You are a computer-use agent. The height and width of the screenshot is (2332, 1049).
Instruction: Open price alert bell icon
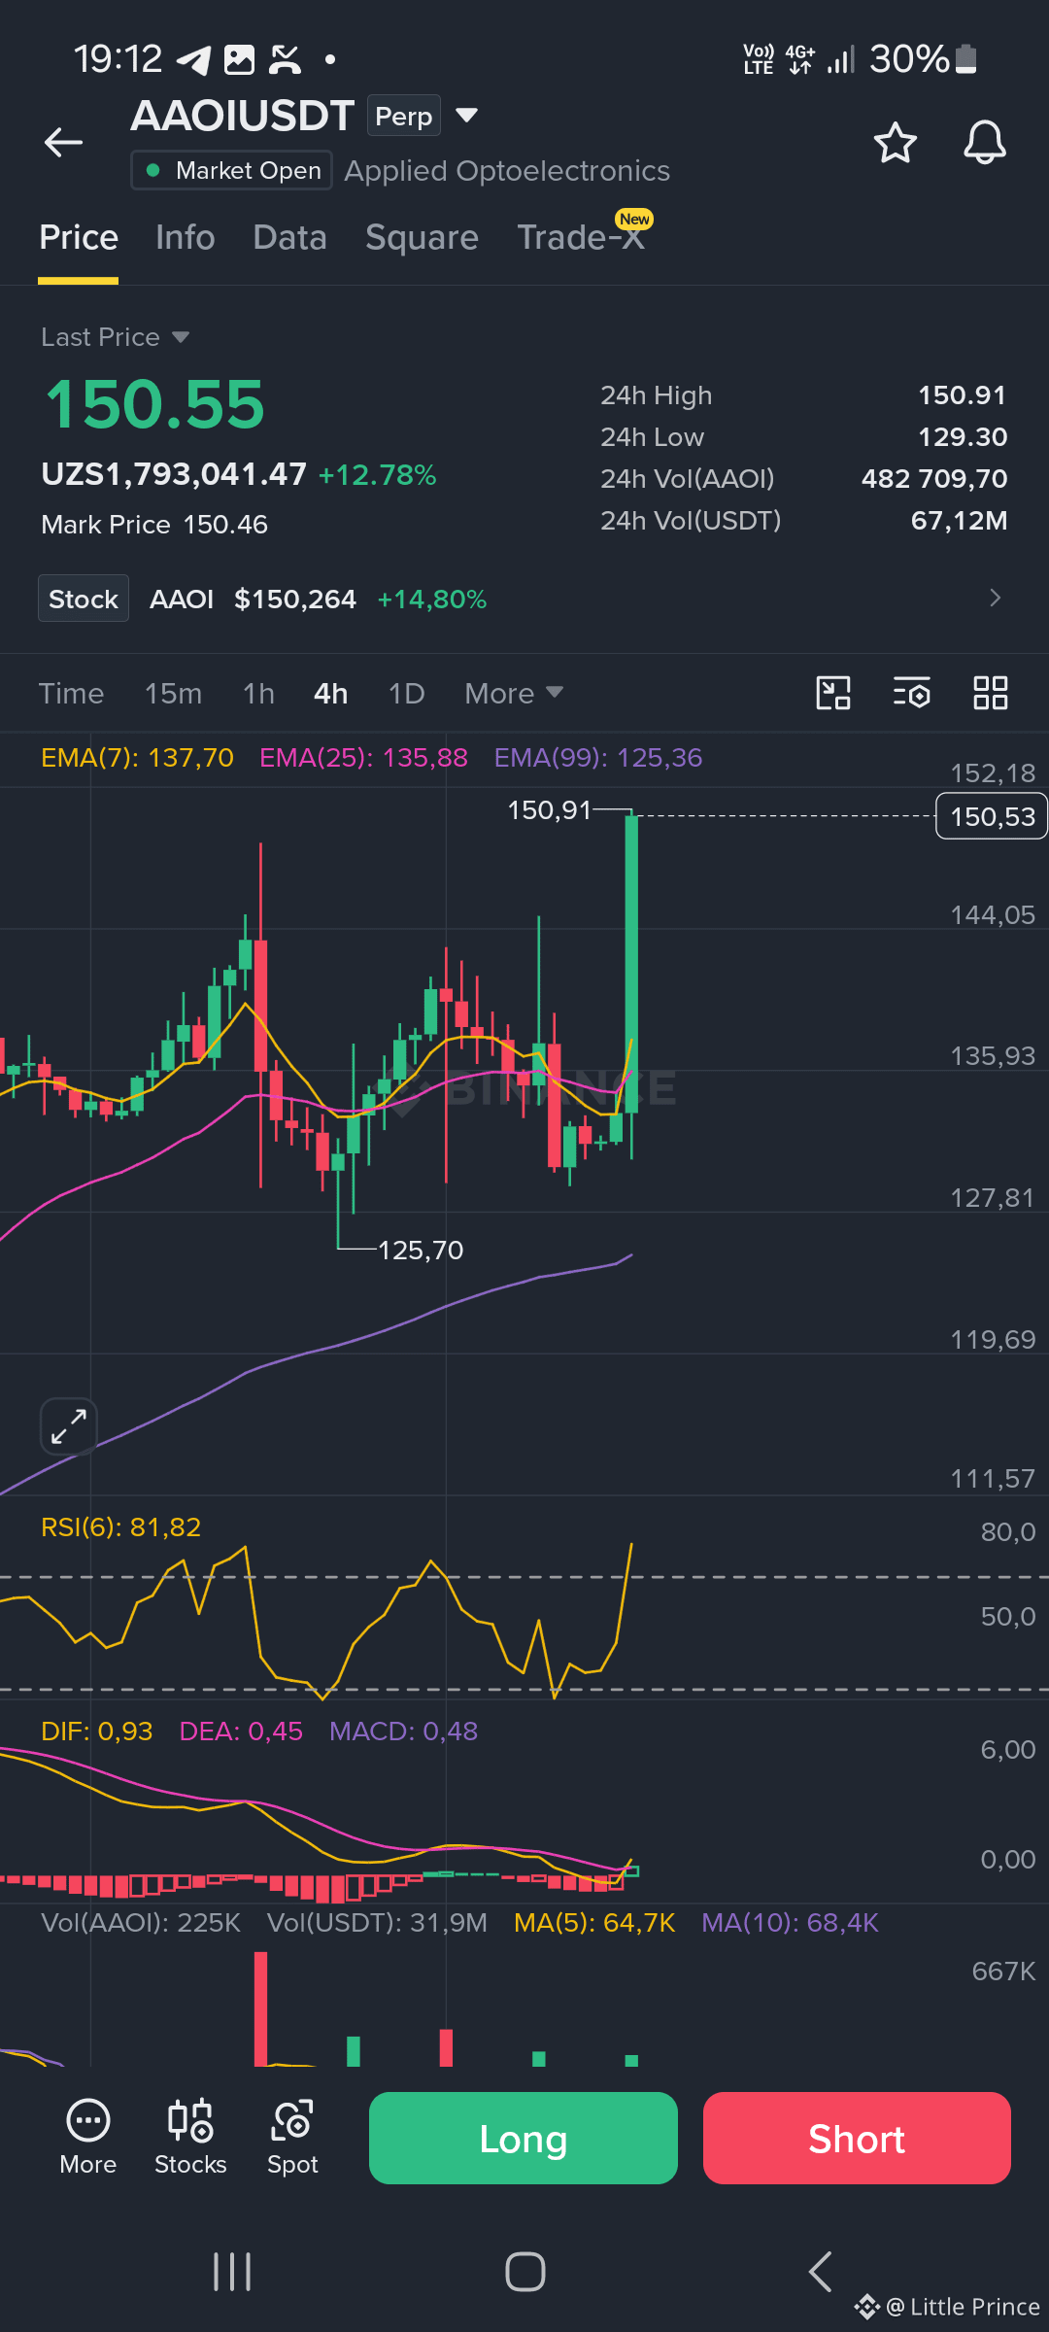(984, 143)
